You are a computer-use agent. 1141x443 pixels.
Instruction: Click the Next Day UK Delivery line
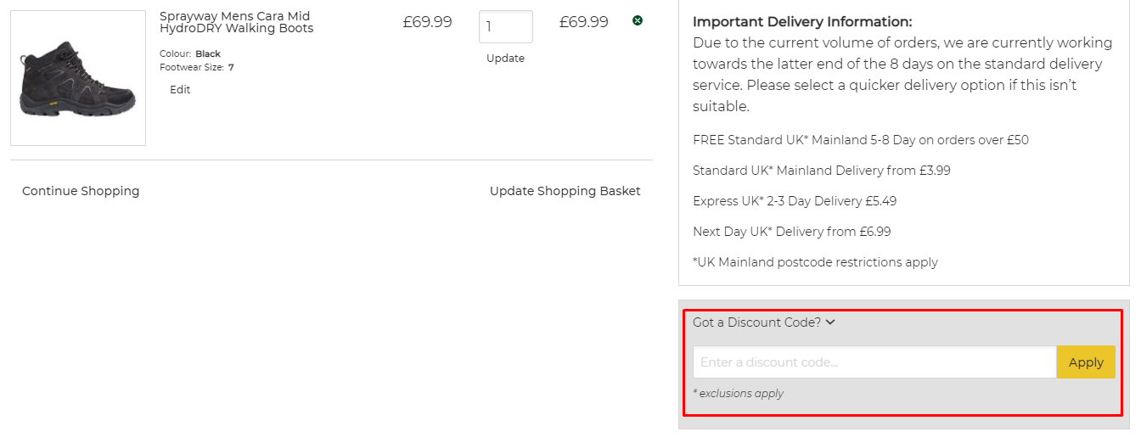pos(791,232)
